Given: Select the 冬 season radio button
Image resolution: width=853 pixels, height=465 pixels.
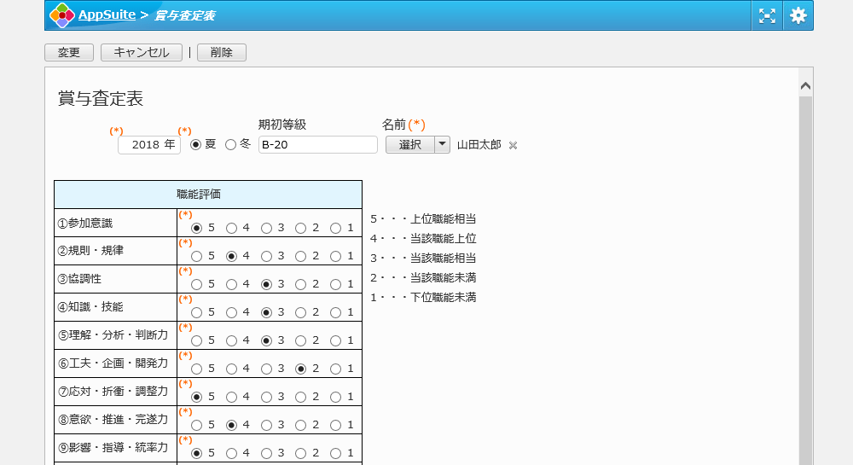Looking at the screenshot, I should [x=230, y=145].
